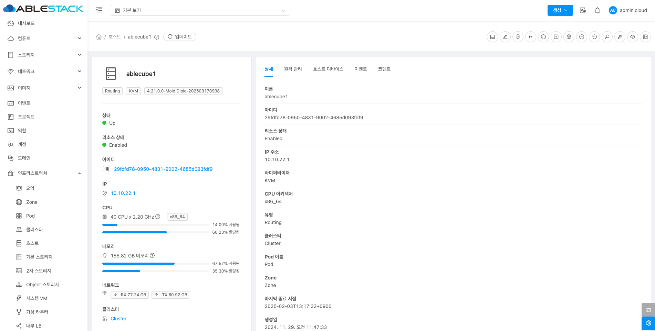Click the circled minus icon in toolbar
Image resolution: width=655 pixels, height=331 pixels.
click(582, 37)
